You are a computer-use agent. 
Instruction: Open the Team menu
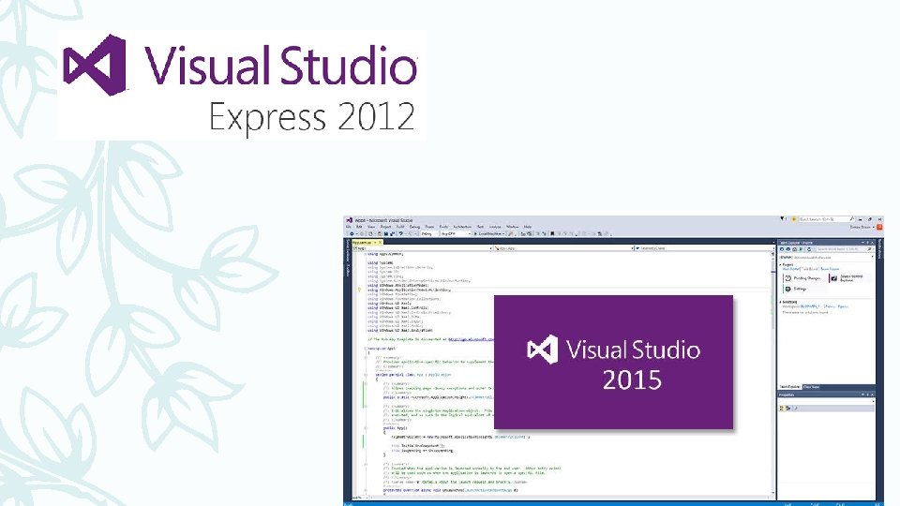click(x=429, y=227)
